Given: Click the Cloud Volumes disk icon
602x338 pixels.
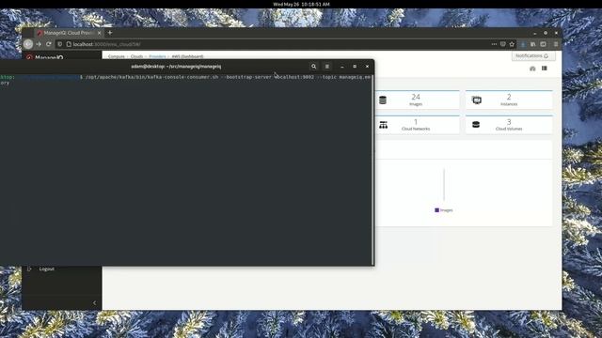Looking at the screenshot, I should pyautogui.click(x=476, y=125).
